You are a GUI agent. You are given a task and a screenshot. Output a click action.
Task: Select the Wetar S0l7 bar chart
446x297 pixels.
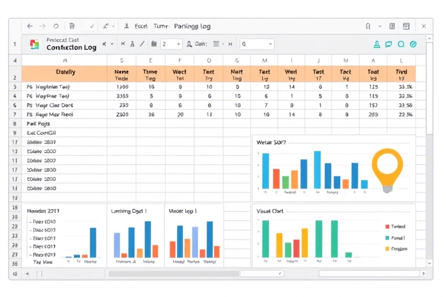pyautogui.click(x=334, y=169)
